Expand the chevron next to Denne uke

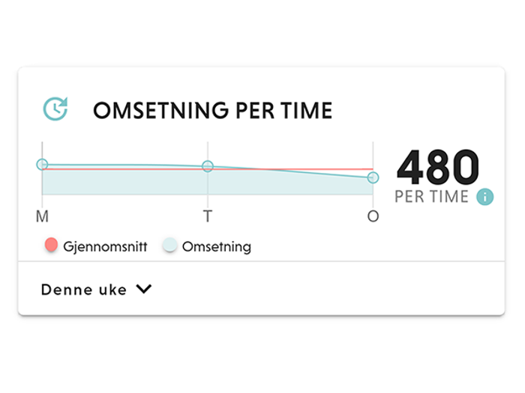pyautogui.click(x=144, y=289)
